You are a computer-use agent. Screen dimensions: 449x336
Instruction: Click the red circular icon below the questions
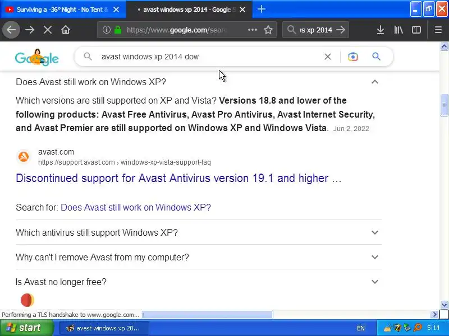click(28, 300)
